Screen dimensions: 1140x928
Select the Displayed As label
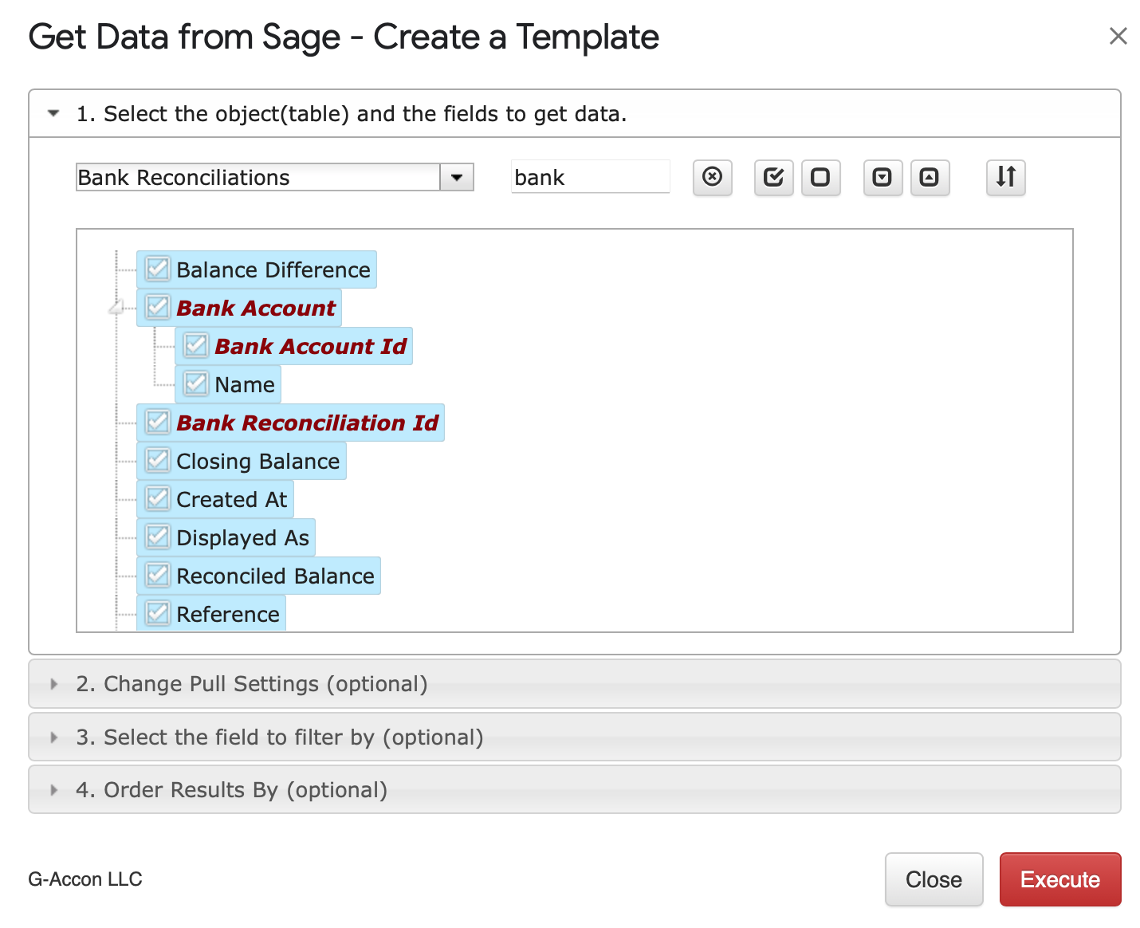point(243,537)
